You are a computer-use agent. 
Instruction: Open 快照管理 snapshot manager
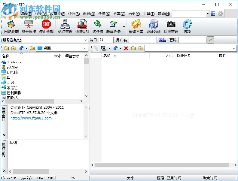pos(171,27)
